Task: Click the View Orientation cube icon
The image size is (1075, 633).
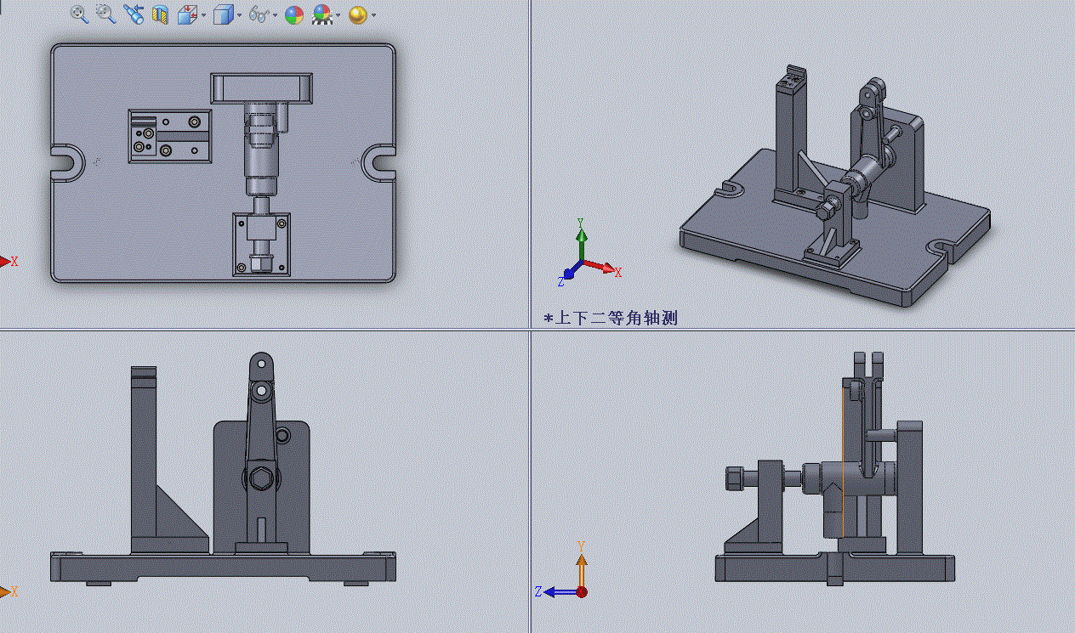Action: tap(186, 14)
